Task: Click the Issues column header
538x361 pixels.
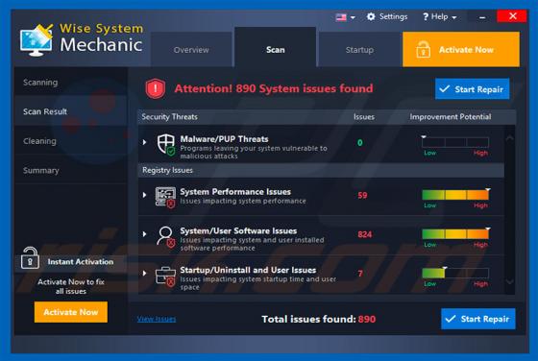Action: pos(364,117)
